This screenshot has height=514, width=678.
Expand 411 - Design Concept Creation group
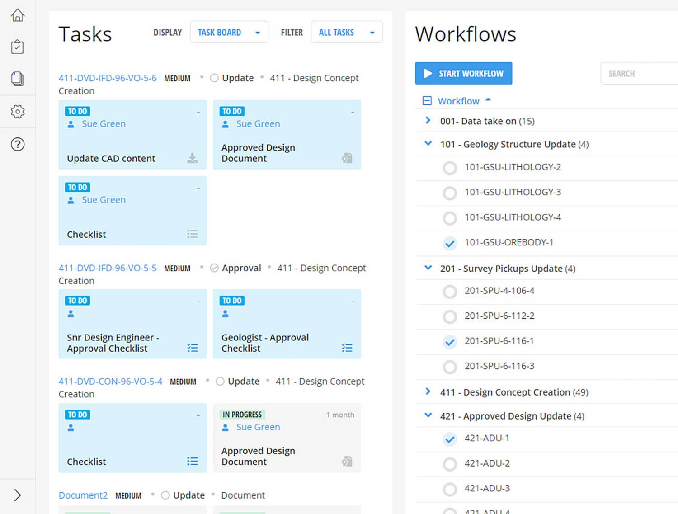pos(428,391)
